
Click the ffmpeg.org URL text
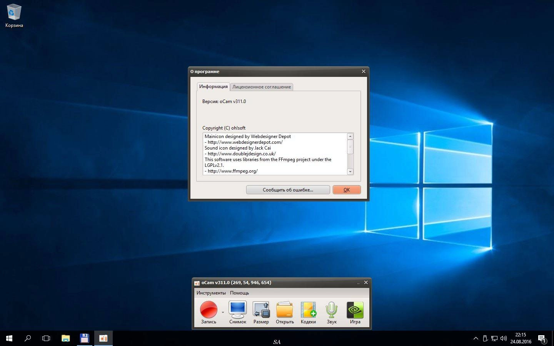233,171
